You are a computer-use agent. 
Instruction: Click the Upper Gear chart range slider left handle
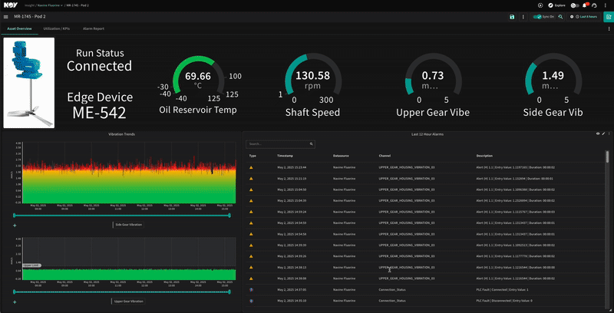point(15,292)
